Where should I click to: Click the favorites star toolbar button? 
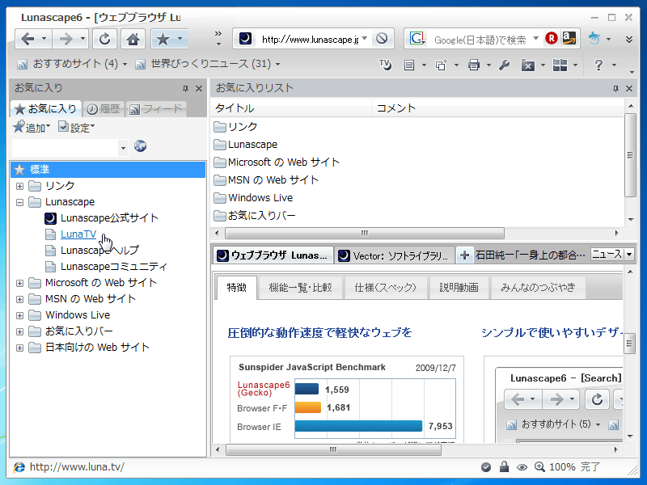(x=163, y=39)
